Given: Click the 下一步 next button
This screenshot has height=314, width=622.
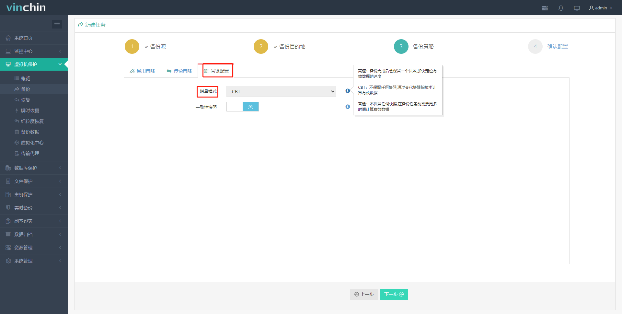Looking at the screenshot, I should [x=394, y=294].
